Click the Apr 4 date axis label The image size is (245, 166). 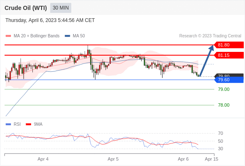pos(43,159)
